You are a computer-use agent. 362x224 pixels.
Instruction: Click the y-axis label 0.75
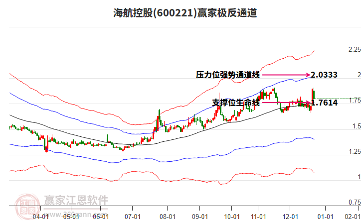pos(355,202)
